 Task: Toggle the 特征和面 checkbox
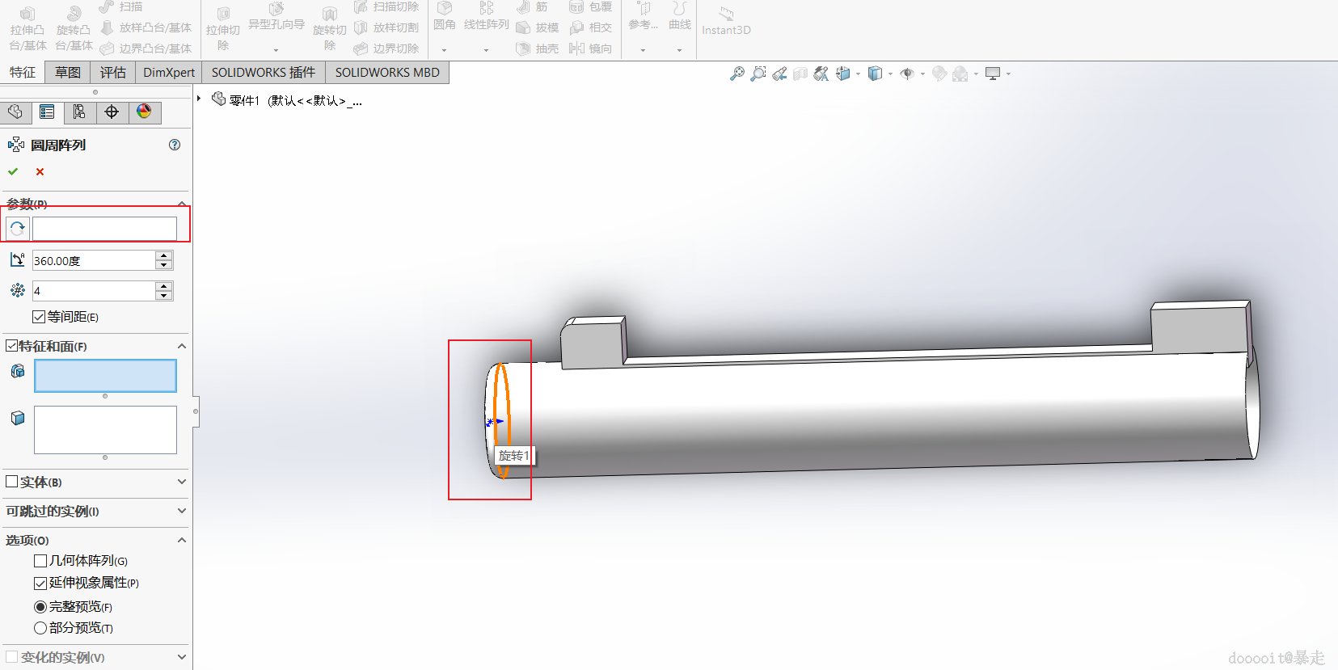click(11, 346)
